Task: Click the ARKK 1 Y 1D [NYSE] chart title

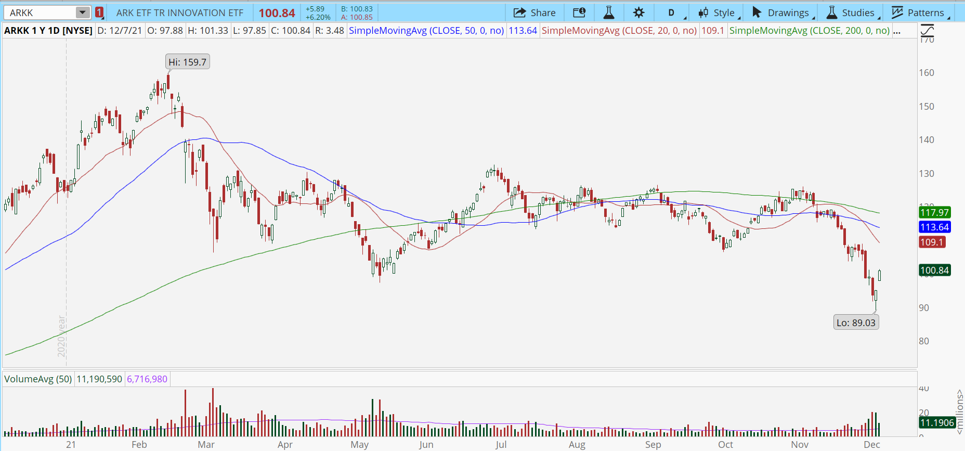Action: tap(48, 31)
